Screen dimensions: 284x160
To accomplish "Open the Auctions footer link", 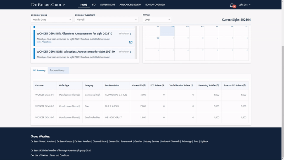I will click(51, 142).
